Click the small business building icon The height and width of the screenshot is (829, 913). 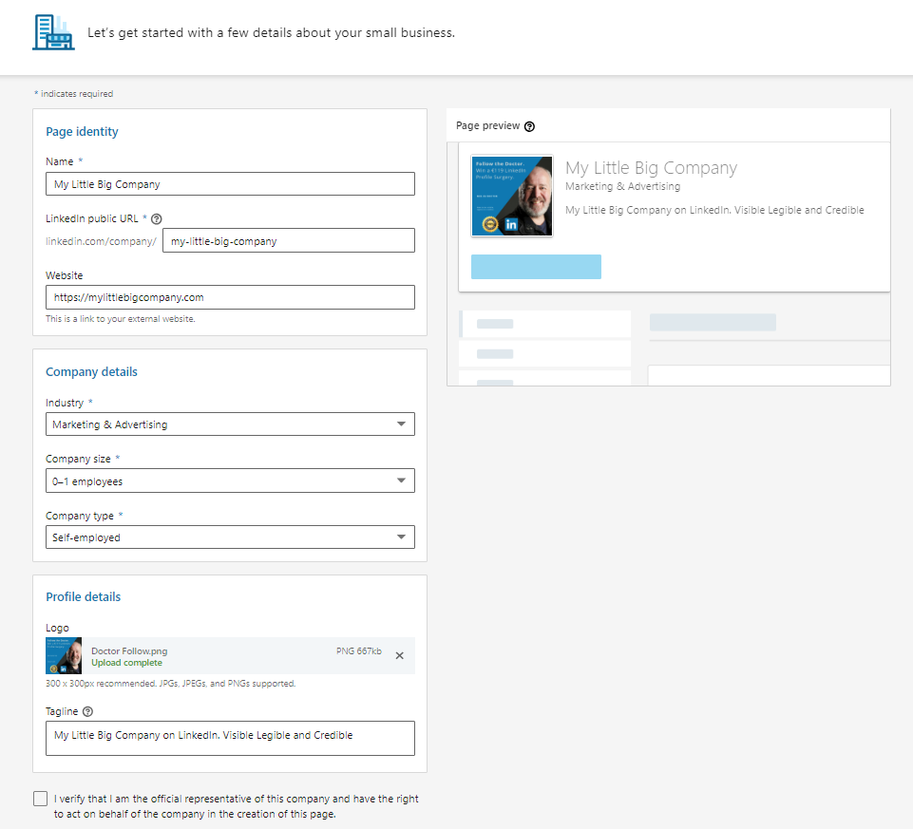point(53,32)
